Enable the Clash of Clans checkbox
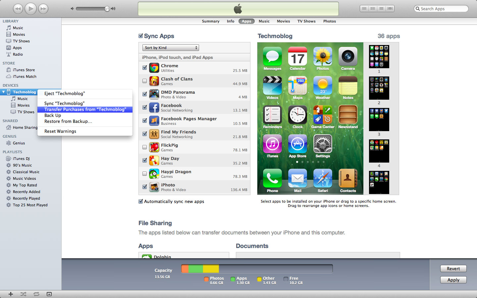Screen dimensions: 477x298 [144, 81]
